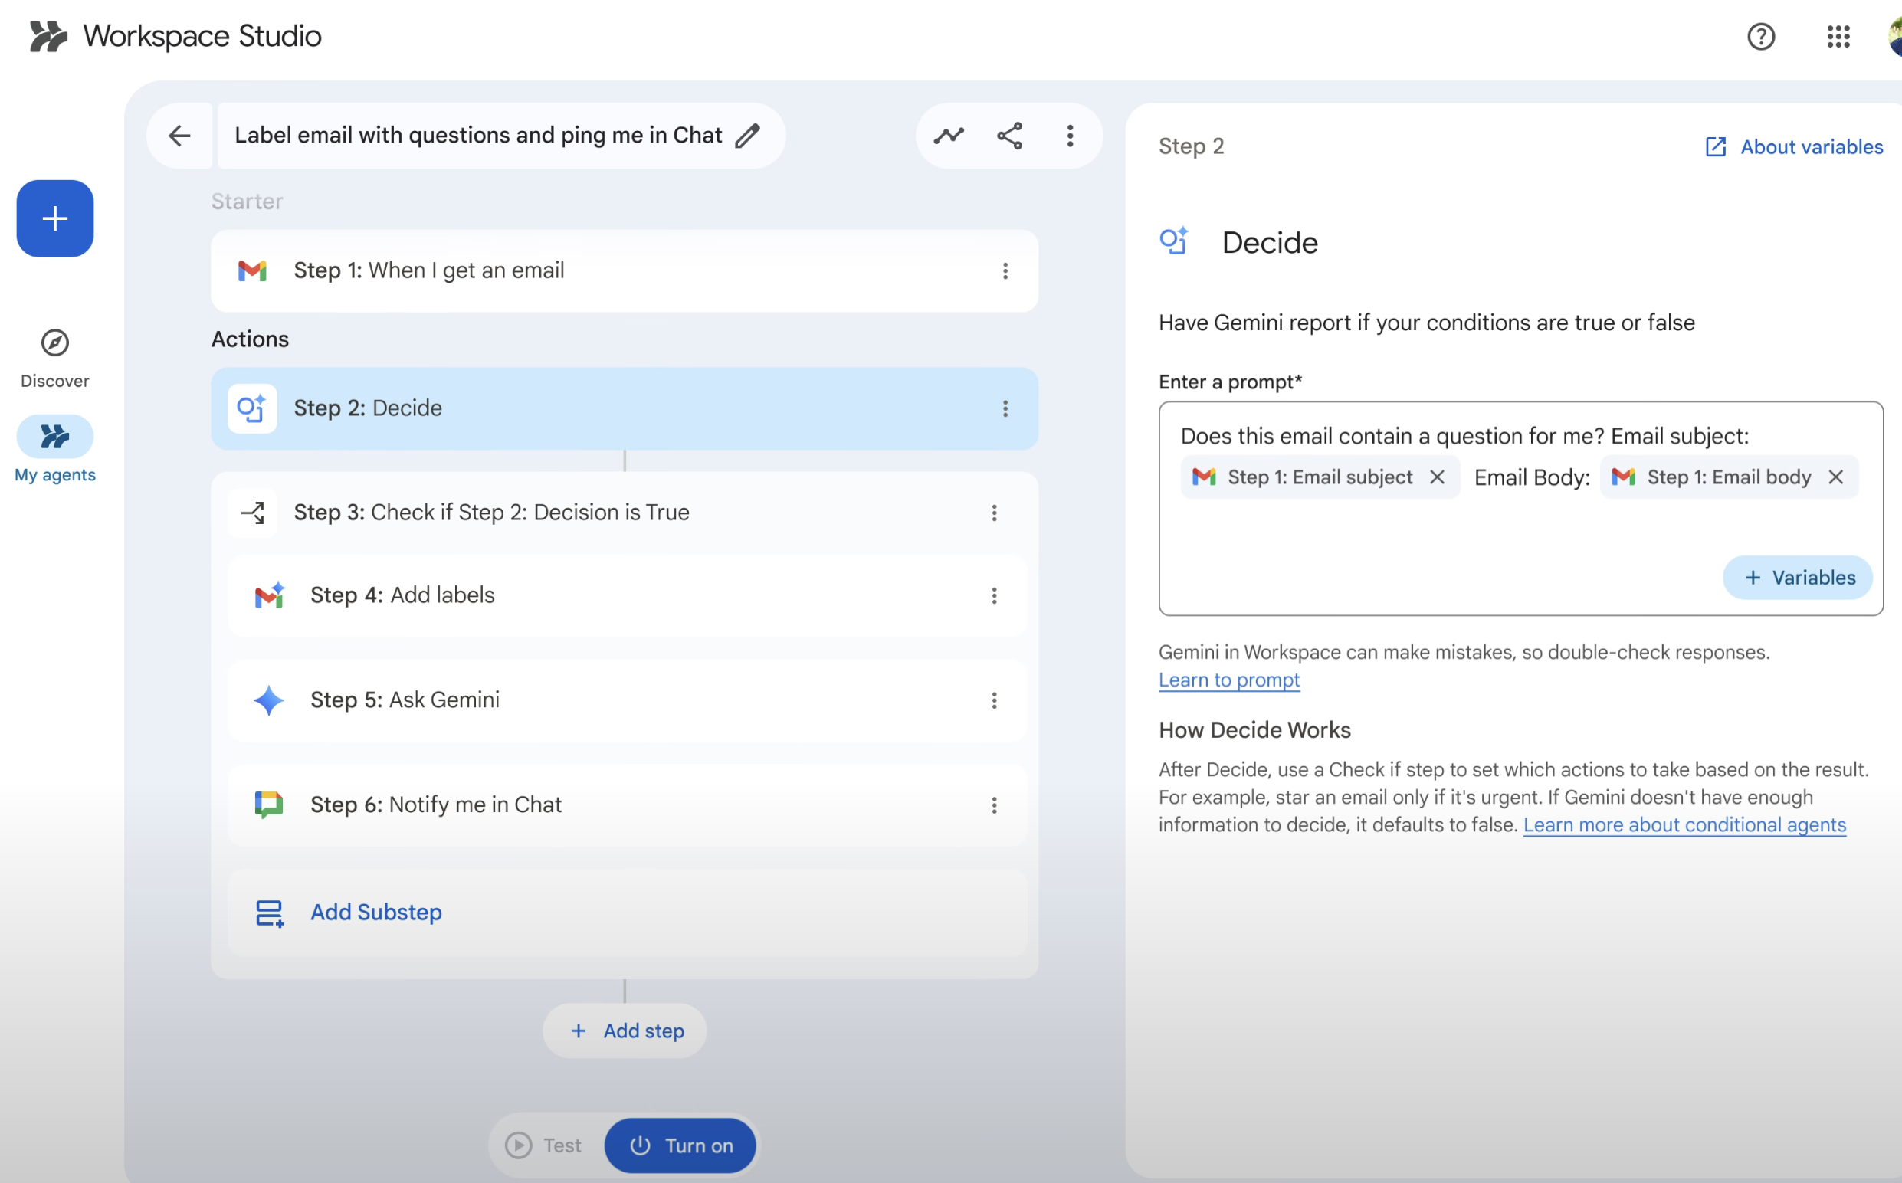Click the Variables button

pyautogui.click(x=1798, y=578)
